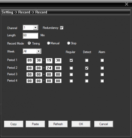
Task: Toggle Detect checkbox for Period 2
Action: (x=87, y=68)
